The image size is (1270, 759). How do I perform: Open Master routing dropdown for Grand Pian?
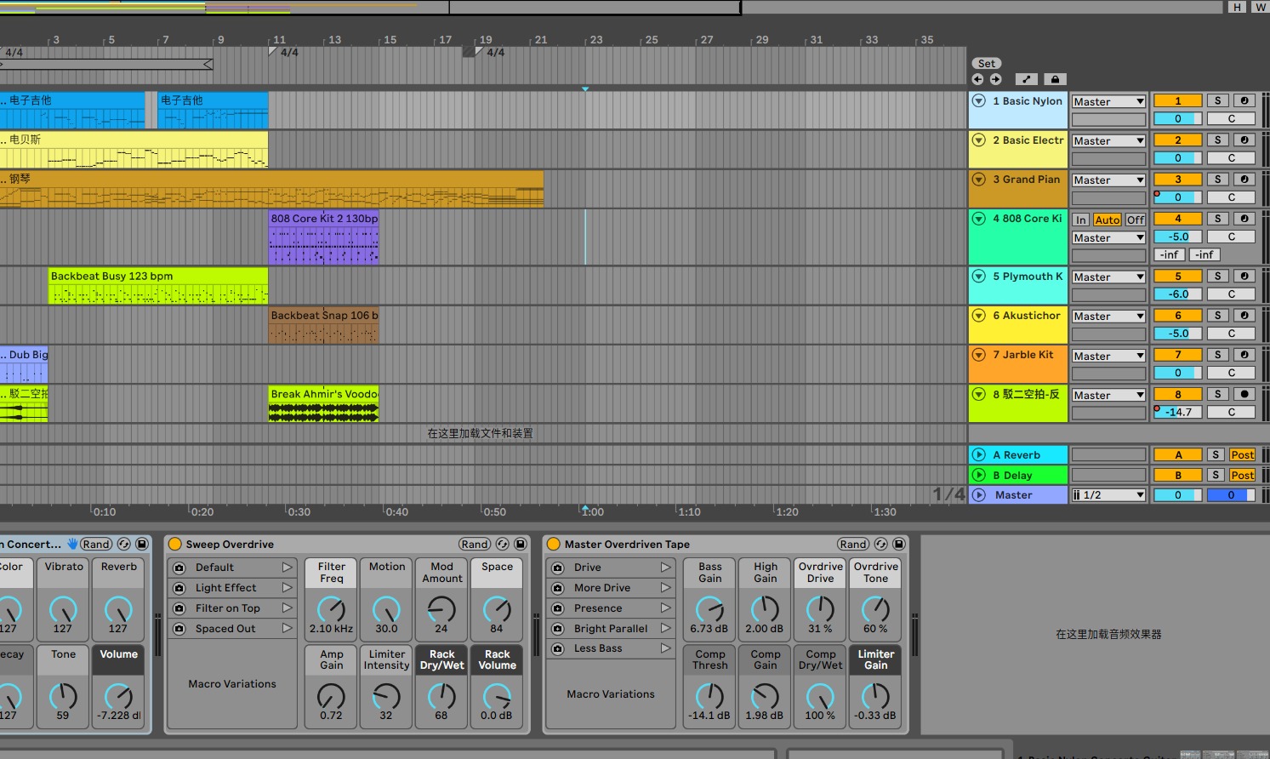click(x=1108, y=180)
